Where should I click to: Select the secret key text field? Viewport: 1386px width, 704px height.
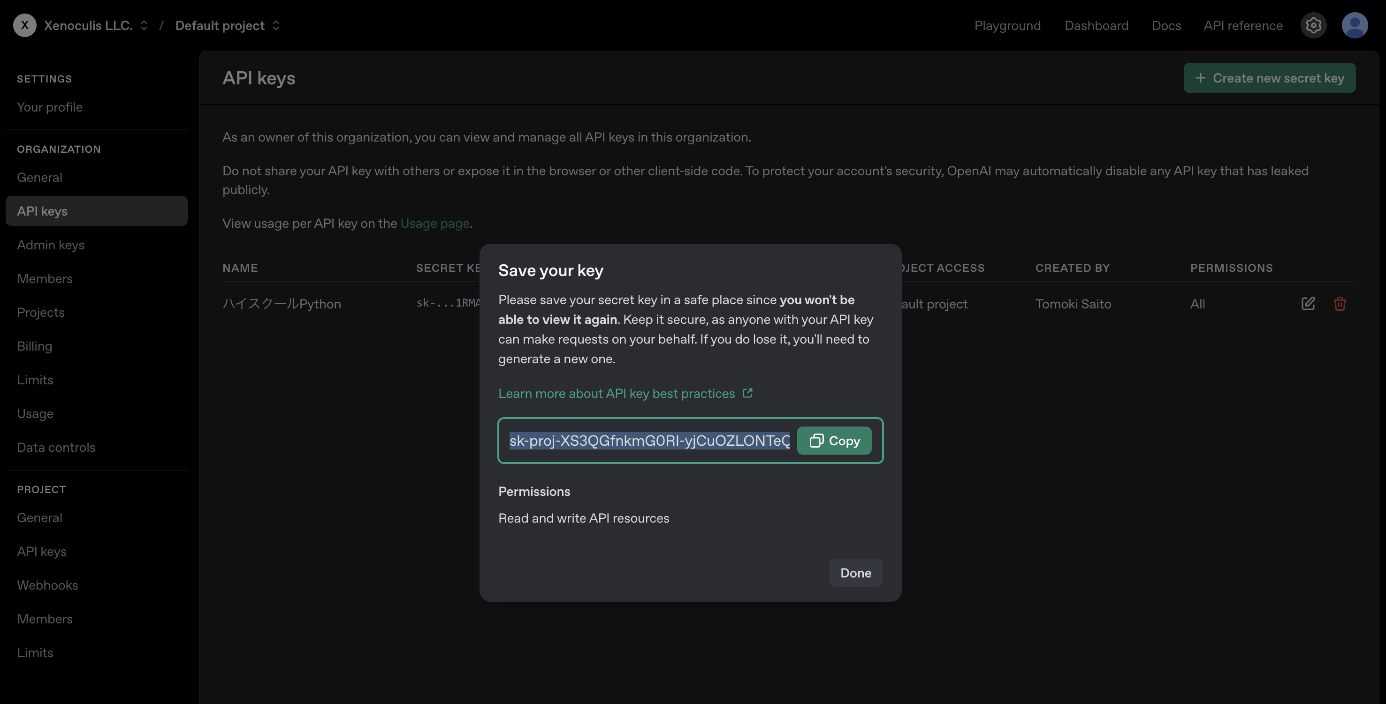(649, 441)
